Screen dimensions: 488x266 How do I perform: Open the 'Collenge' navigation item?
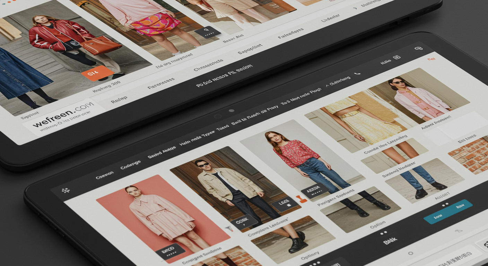tap(130, 165)
